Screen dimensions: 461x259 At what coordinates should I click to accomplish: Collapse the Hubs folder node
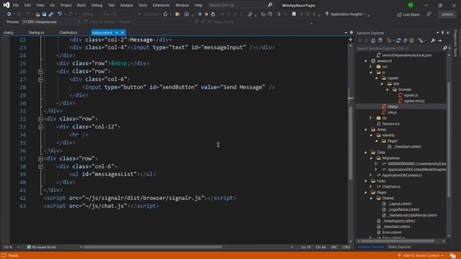[x=366, y=181]
